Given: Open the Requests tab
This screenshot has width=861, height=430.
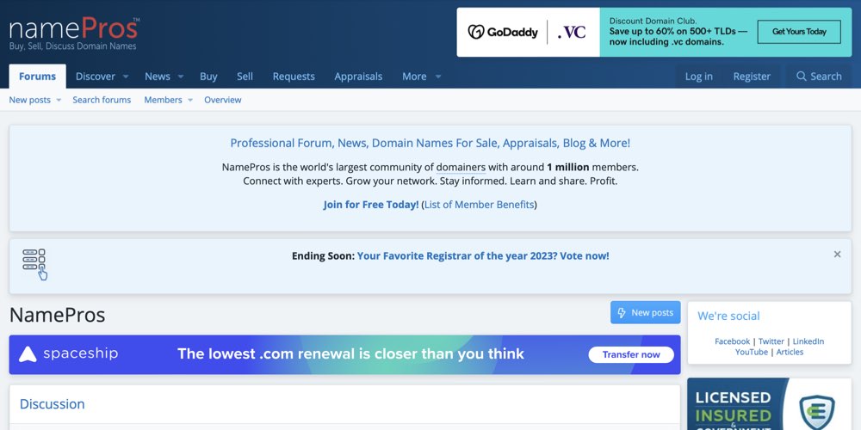Looking at the screenshot, I should point(294,77).
